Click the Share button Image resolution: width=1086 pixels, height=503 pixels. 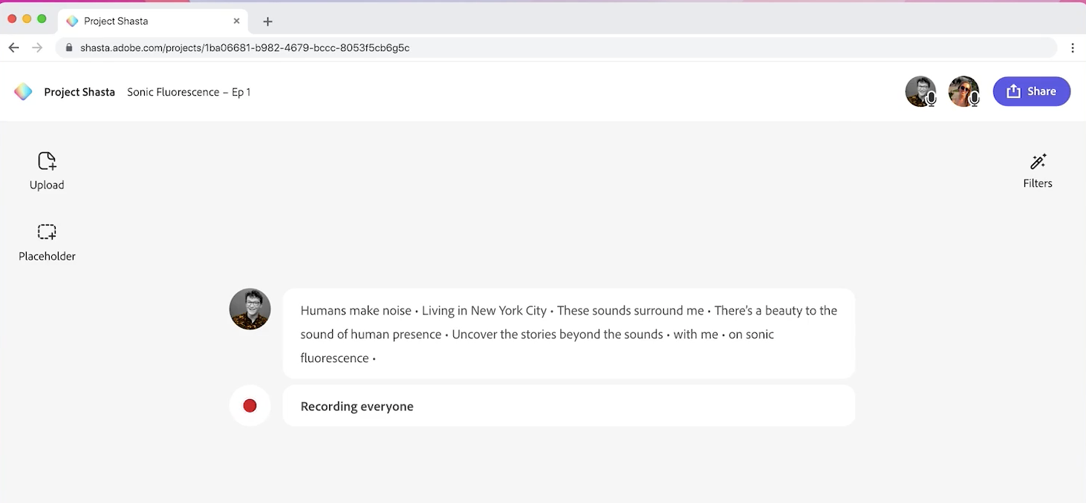pyautogui.click(x=1031, y=91)
